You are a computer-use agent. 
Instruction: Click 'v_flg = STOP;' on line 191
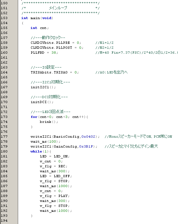point(55,206)
